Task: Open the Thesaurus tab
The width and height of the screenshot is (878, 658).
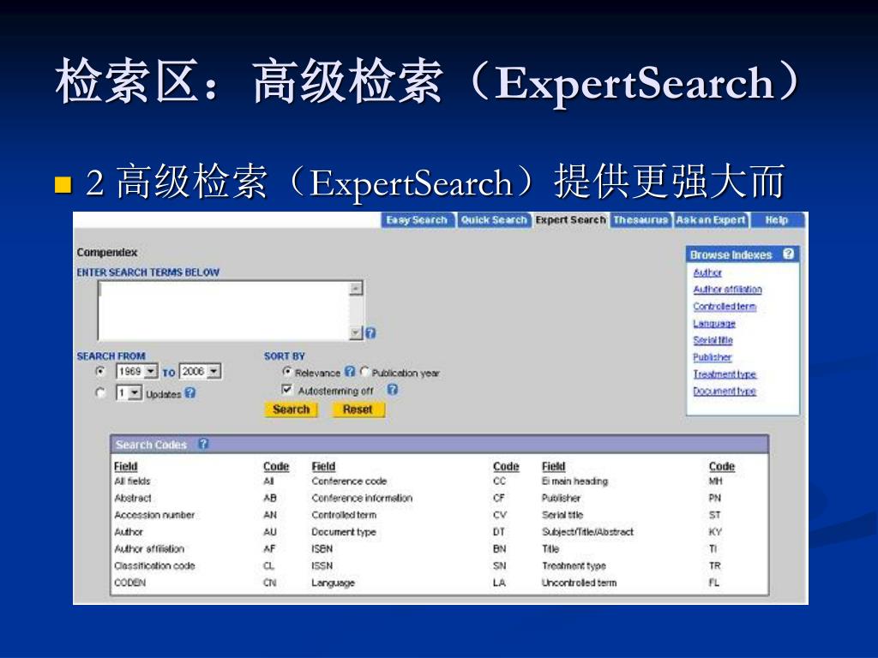Action: point(641,220)
